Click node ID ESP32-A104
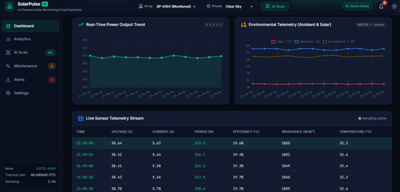 46,169
